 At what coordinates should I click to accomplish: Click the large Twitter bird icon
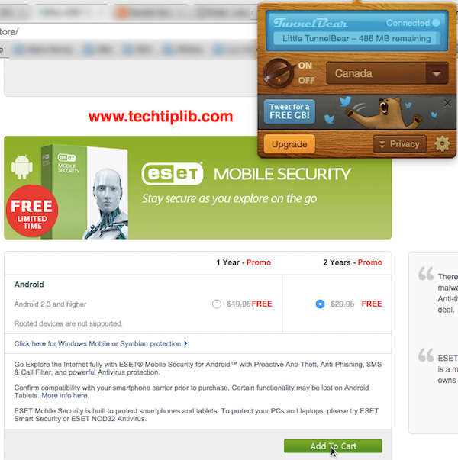(x=345, y=101)
